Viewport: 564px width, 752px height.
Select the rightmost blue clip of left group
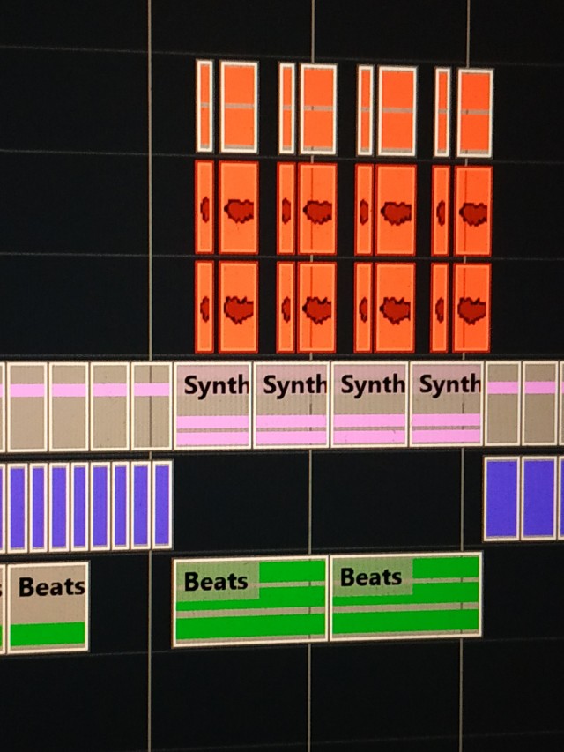click(x=162, y=506)
